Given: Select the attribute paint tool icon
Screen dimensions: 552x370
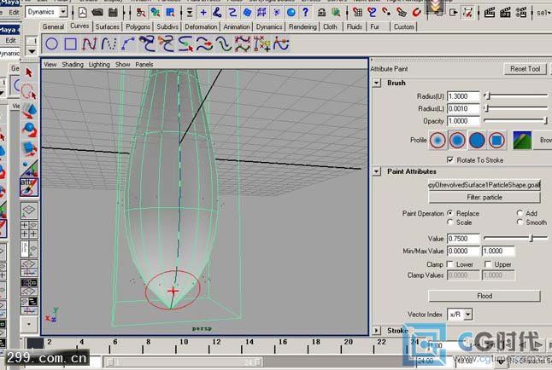Looking at the screenshot, I should coord(29,187).
